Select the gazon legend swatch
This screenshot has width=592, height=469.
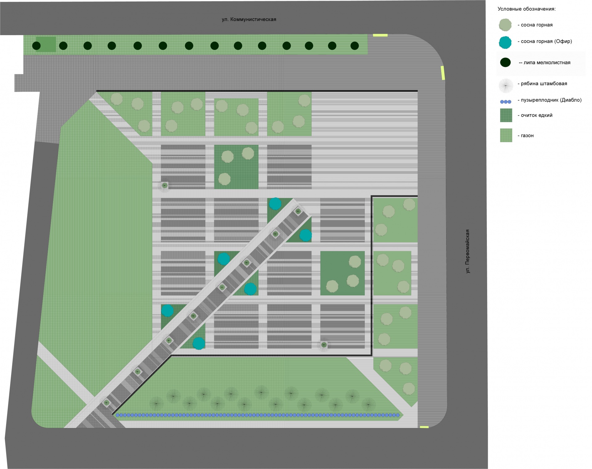click(506, 135)
